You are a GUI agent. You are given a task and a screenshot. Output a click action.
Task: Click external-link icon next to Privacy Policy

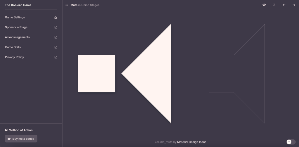pyautogui.click(x=56, y=57)
